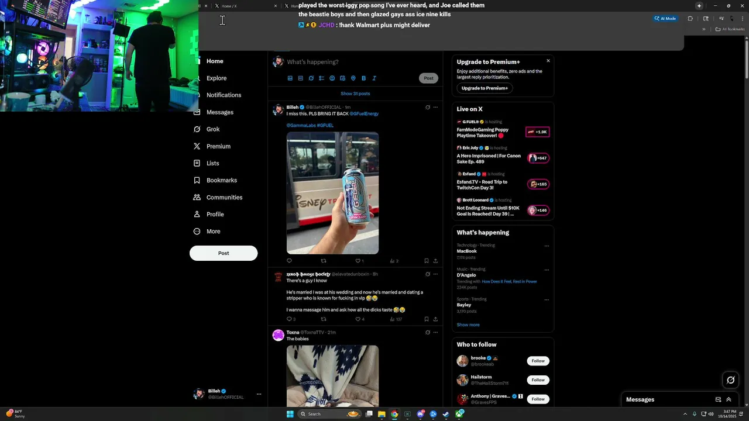
Task: Bookmark the 'There's a guy I know' post
Action: (427, 319)
